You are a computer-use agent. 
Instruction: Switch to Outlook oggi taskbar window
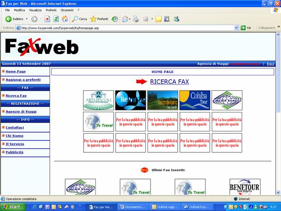coord(165,207)
